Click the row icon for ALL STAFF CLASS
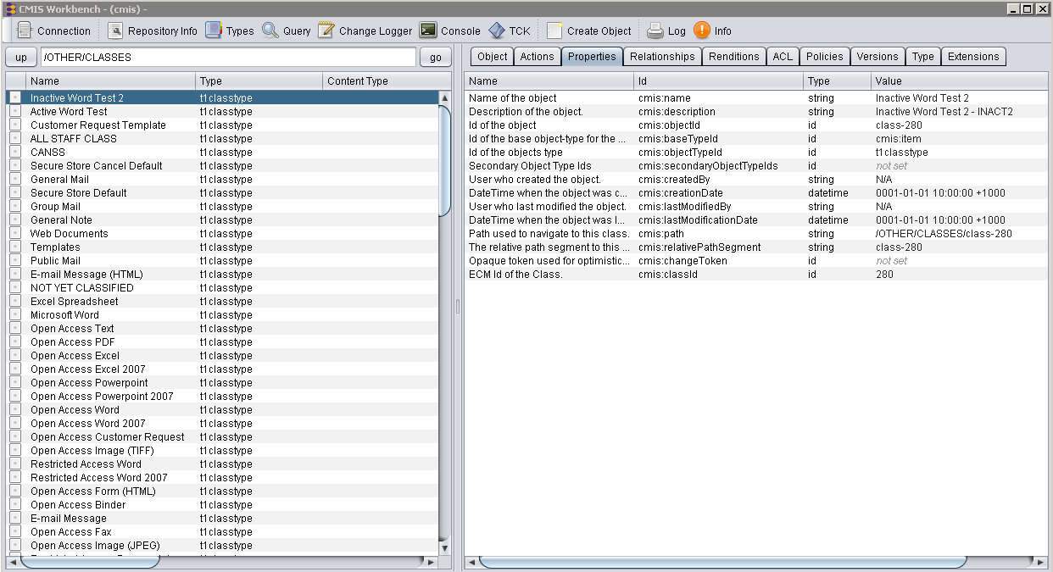This screenshot has height=572, width=1053. tap(15, 138)
